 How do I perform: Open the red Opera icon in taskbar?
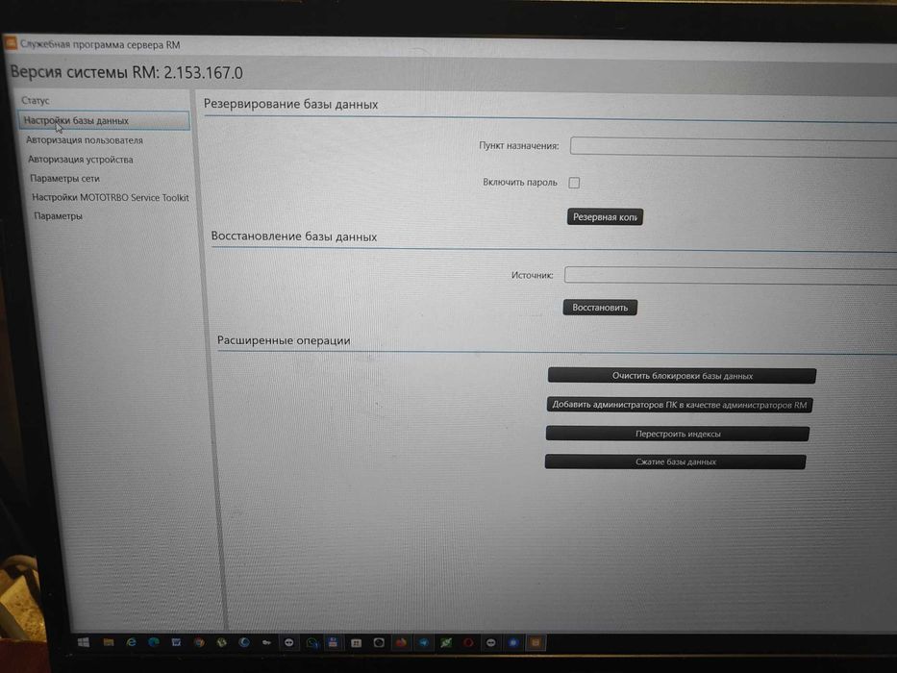click(468, 642)
